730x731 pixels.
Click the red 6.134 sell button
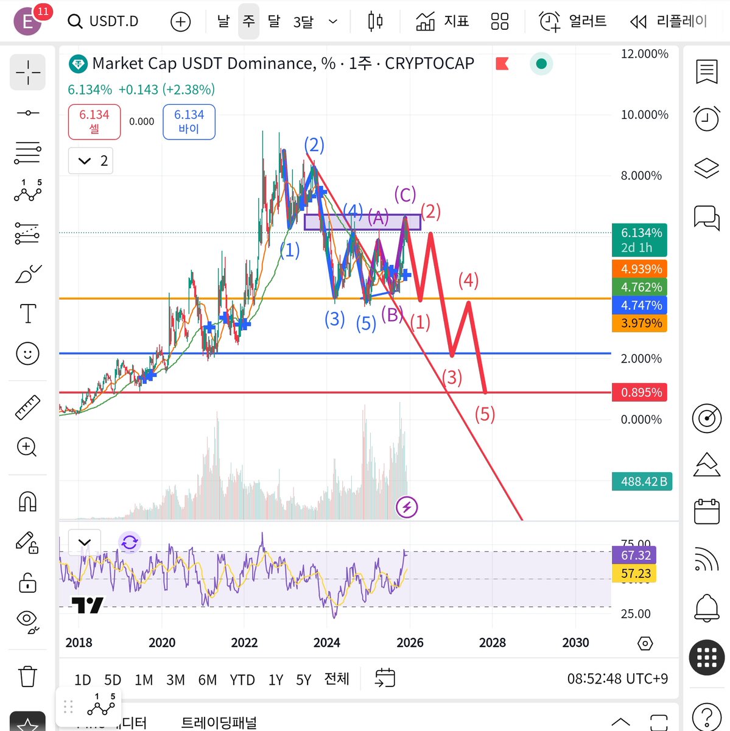coord(94,122)
